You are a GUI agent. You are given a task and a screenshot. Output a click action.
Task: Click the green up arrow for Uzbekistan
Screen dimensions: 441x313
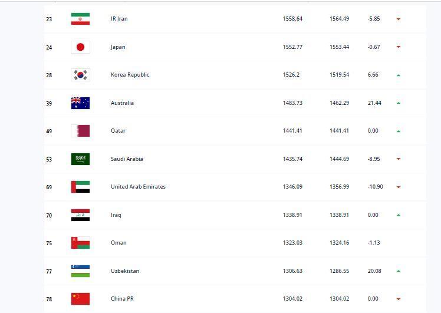[x=399, y=271]
